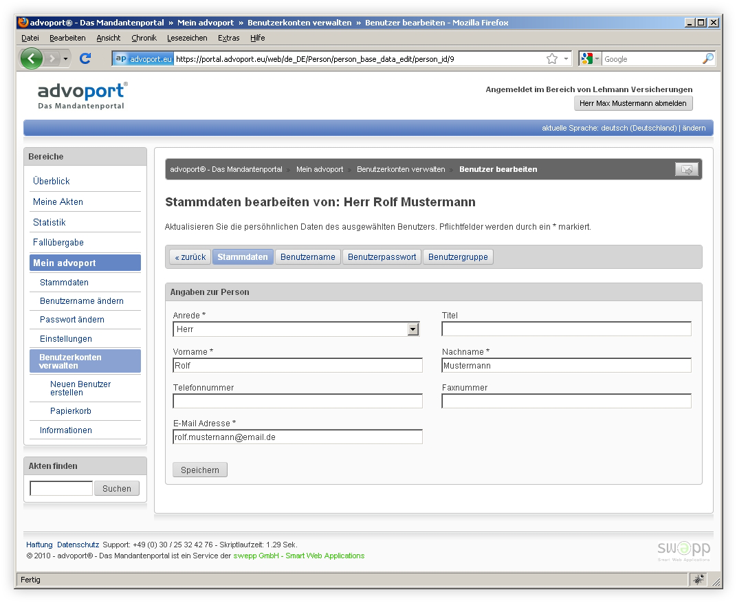The image size is (737, 603).
Task: Open the Anrede dropdown
Action: [x=296, y=329]
